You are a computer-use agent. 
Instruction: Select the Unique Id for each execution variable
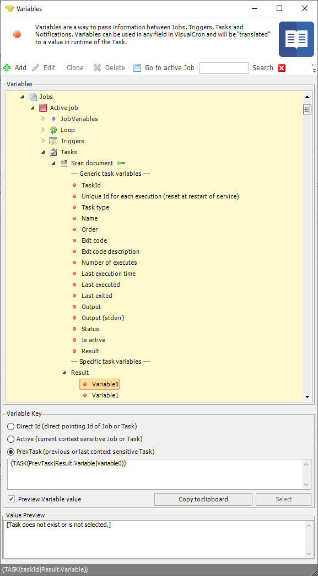[160, 197]
